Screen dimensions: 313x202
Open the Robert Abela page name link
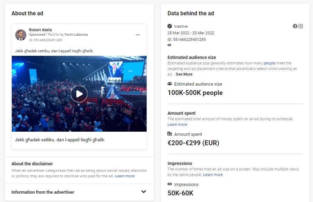click(x=40, y=30)
